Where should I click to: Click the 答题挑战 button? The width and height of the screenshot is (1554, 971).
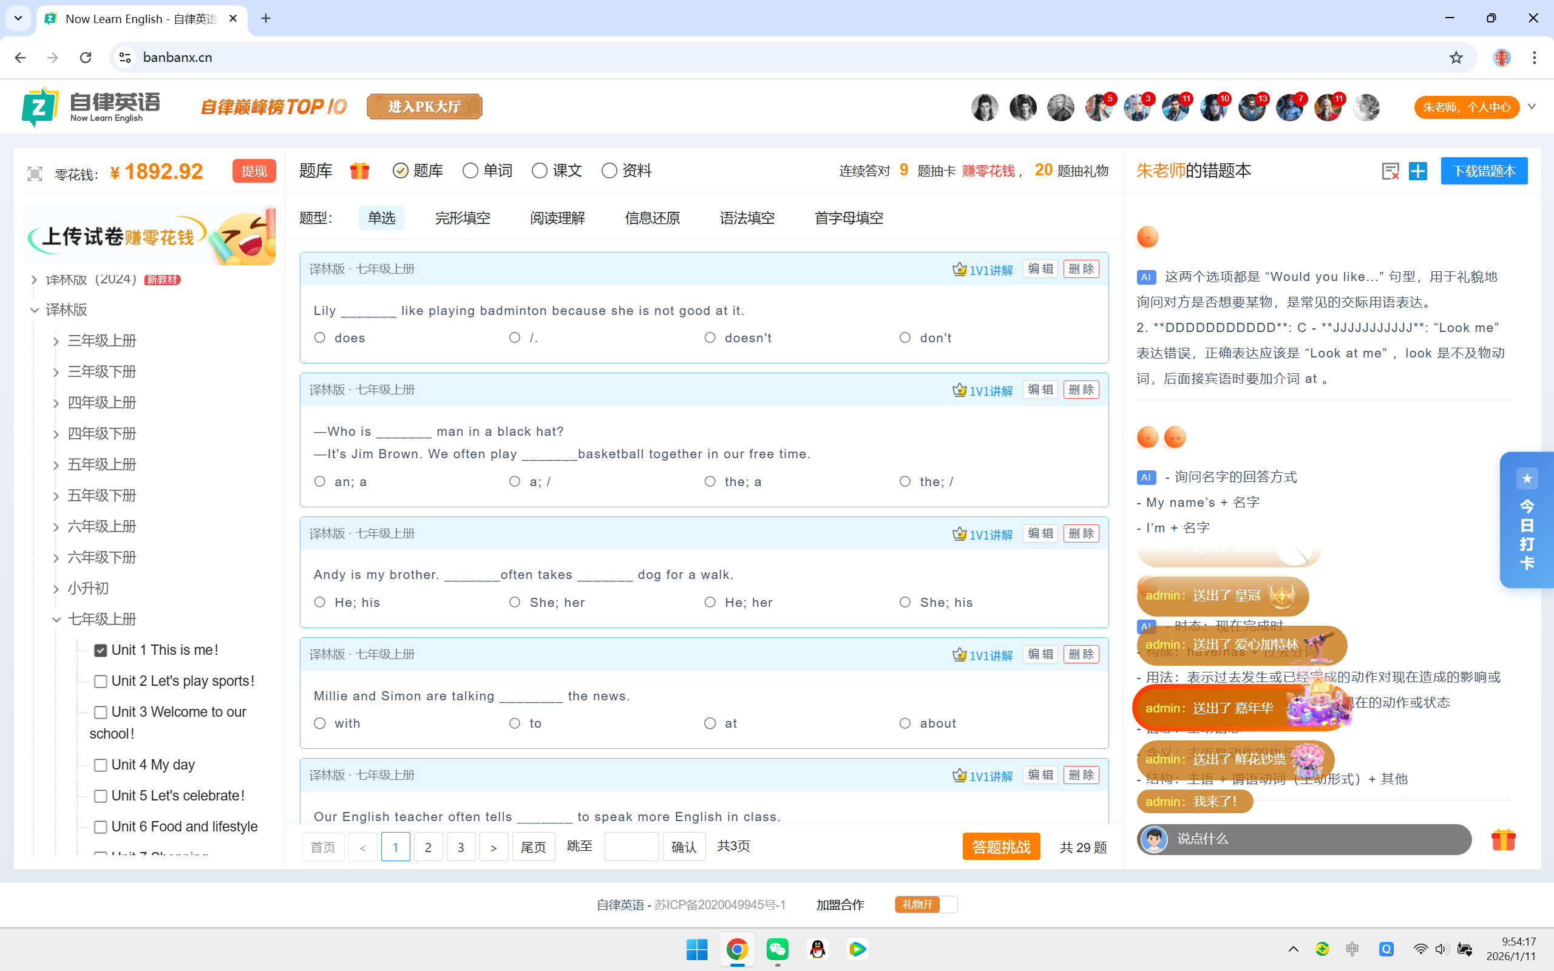pyautogui.click(x=1000, y=847)
